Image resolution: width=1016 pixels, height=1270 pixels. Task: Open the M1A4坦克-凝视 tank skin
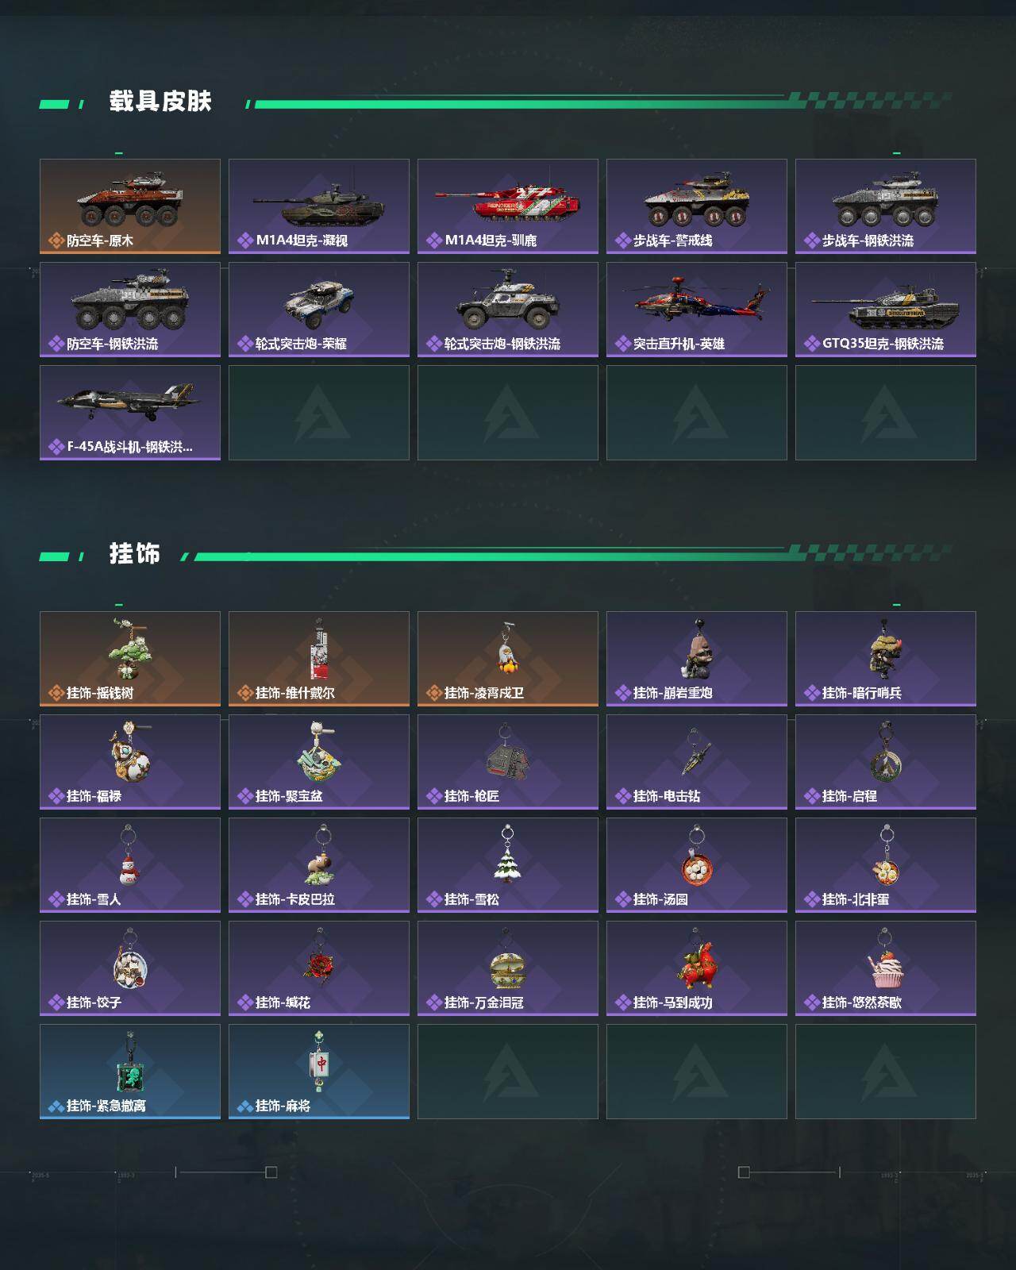319,206
